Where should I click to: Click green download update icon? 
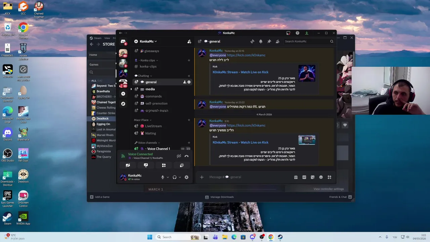coord(306,33)
